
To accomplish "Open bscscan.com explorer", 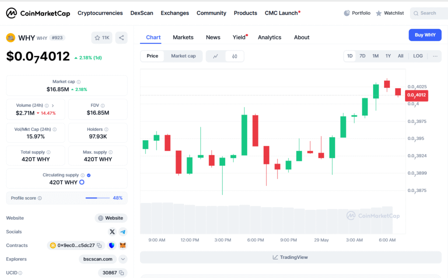I will coord(98,259).
